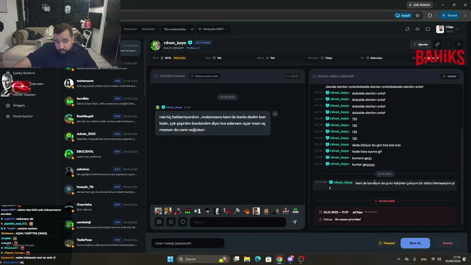Bookmark this page with the star icon
This screenshot has width=471, height=265.
[x=418, y=15]
